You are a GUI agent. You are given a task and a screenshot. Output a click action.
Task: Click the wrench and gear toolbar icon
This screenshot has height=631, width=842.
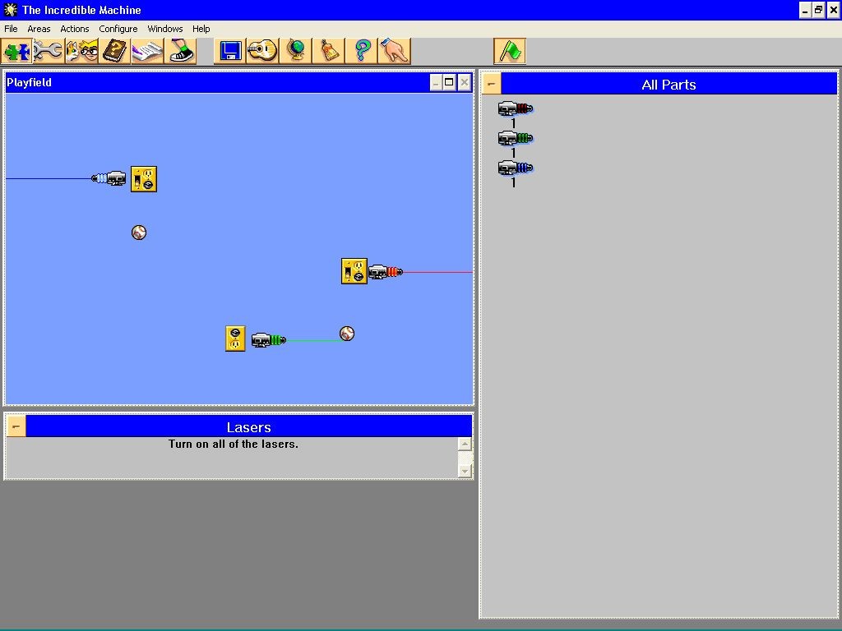click(49, 52)
